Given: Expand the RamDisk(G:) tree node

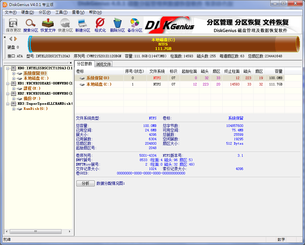Looking at the screenshot, I should tap(14, 109).
